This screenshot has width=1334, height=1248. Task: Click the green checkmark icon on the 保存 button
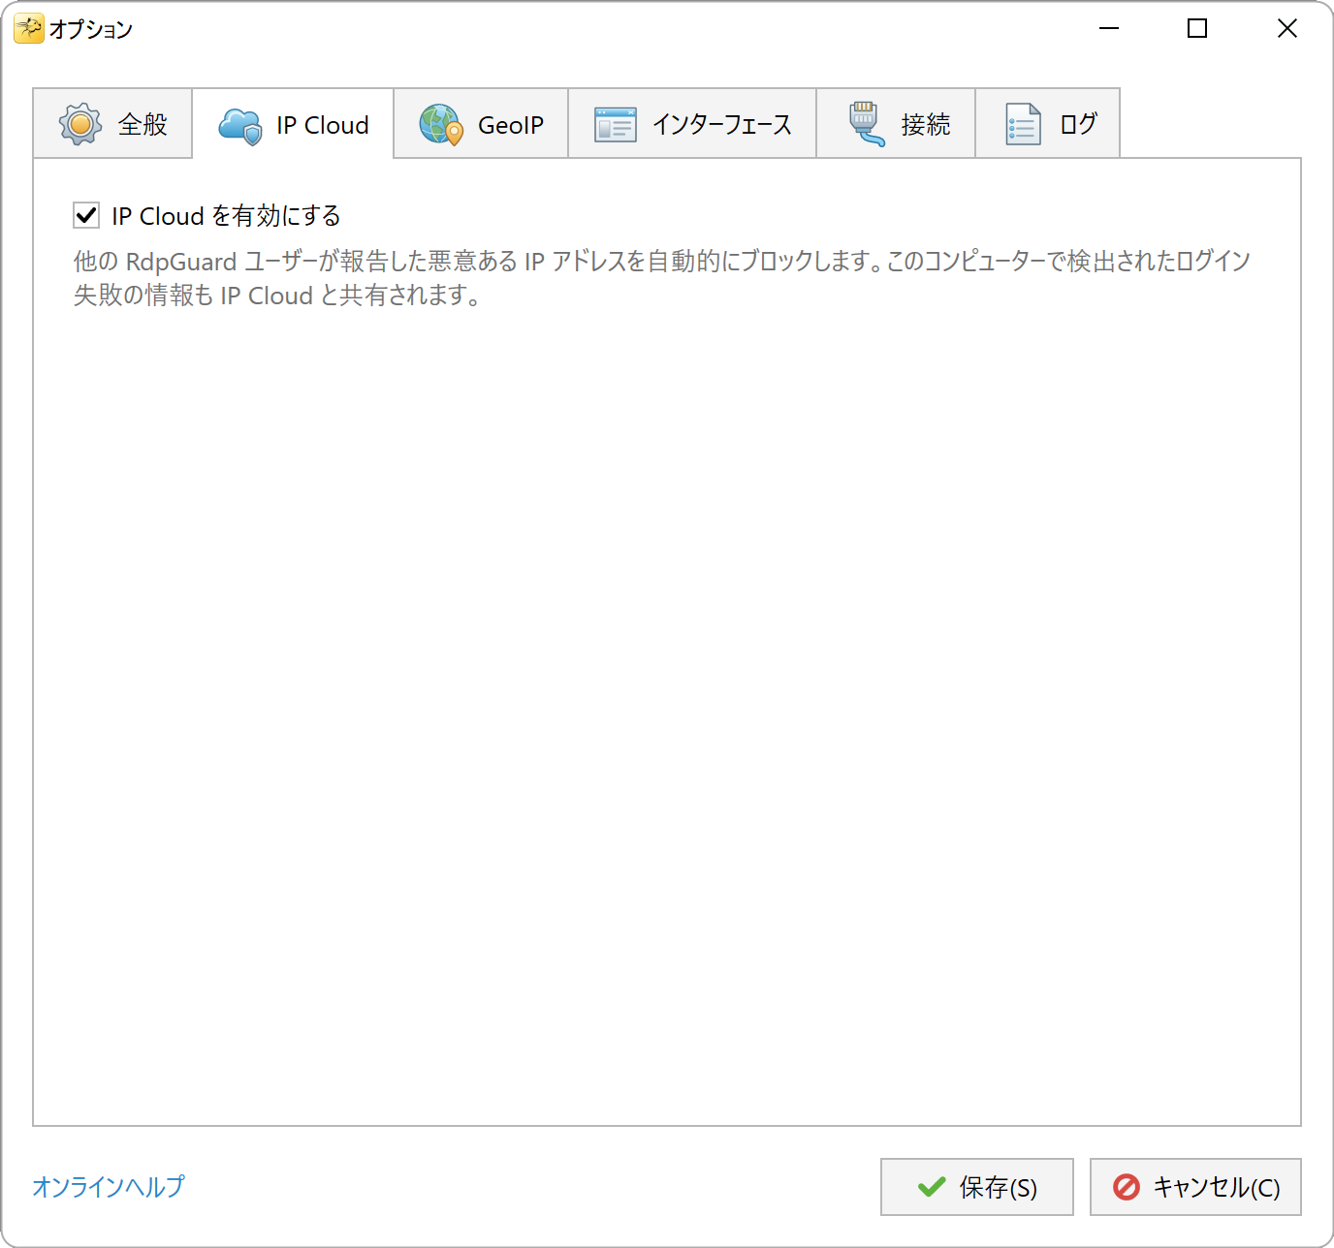tap(932, 1187)
